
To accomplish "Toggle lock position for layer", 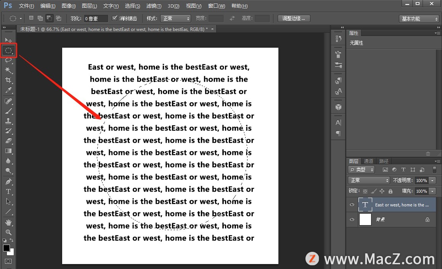I will pos(382,191).
